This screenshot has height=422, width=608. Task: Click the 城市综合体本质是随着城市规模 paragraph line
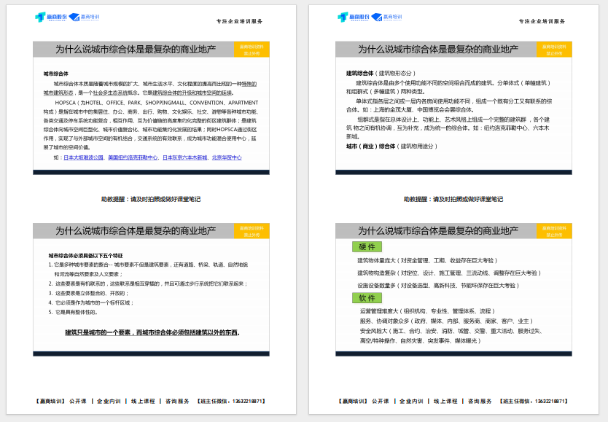coord(155,84)
